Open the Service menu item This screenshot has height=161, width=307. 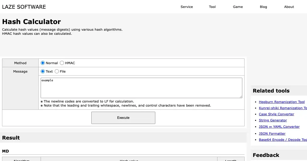(187, 7)
